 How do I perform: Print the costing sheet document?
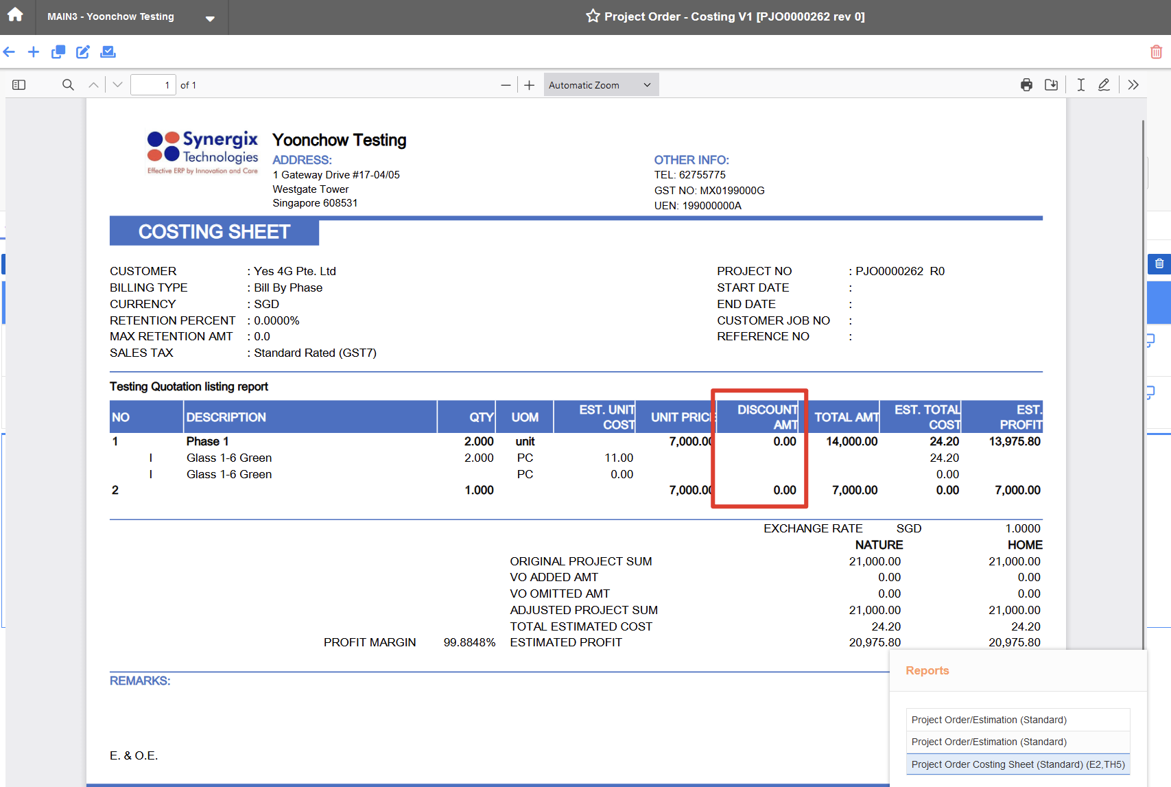1026,85
